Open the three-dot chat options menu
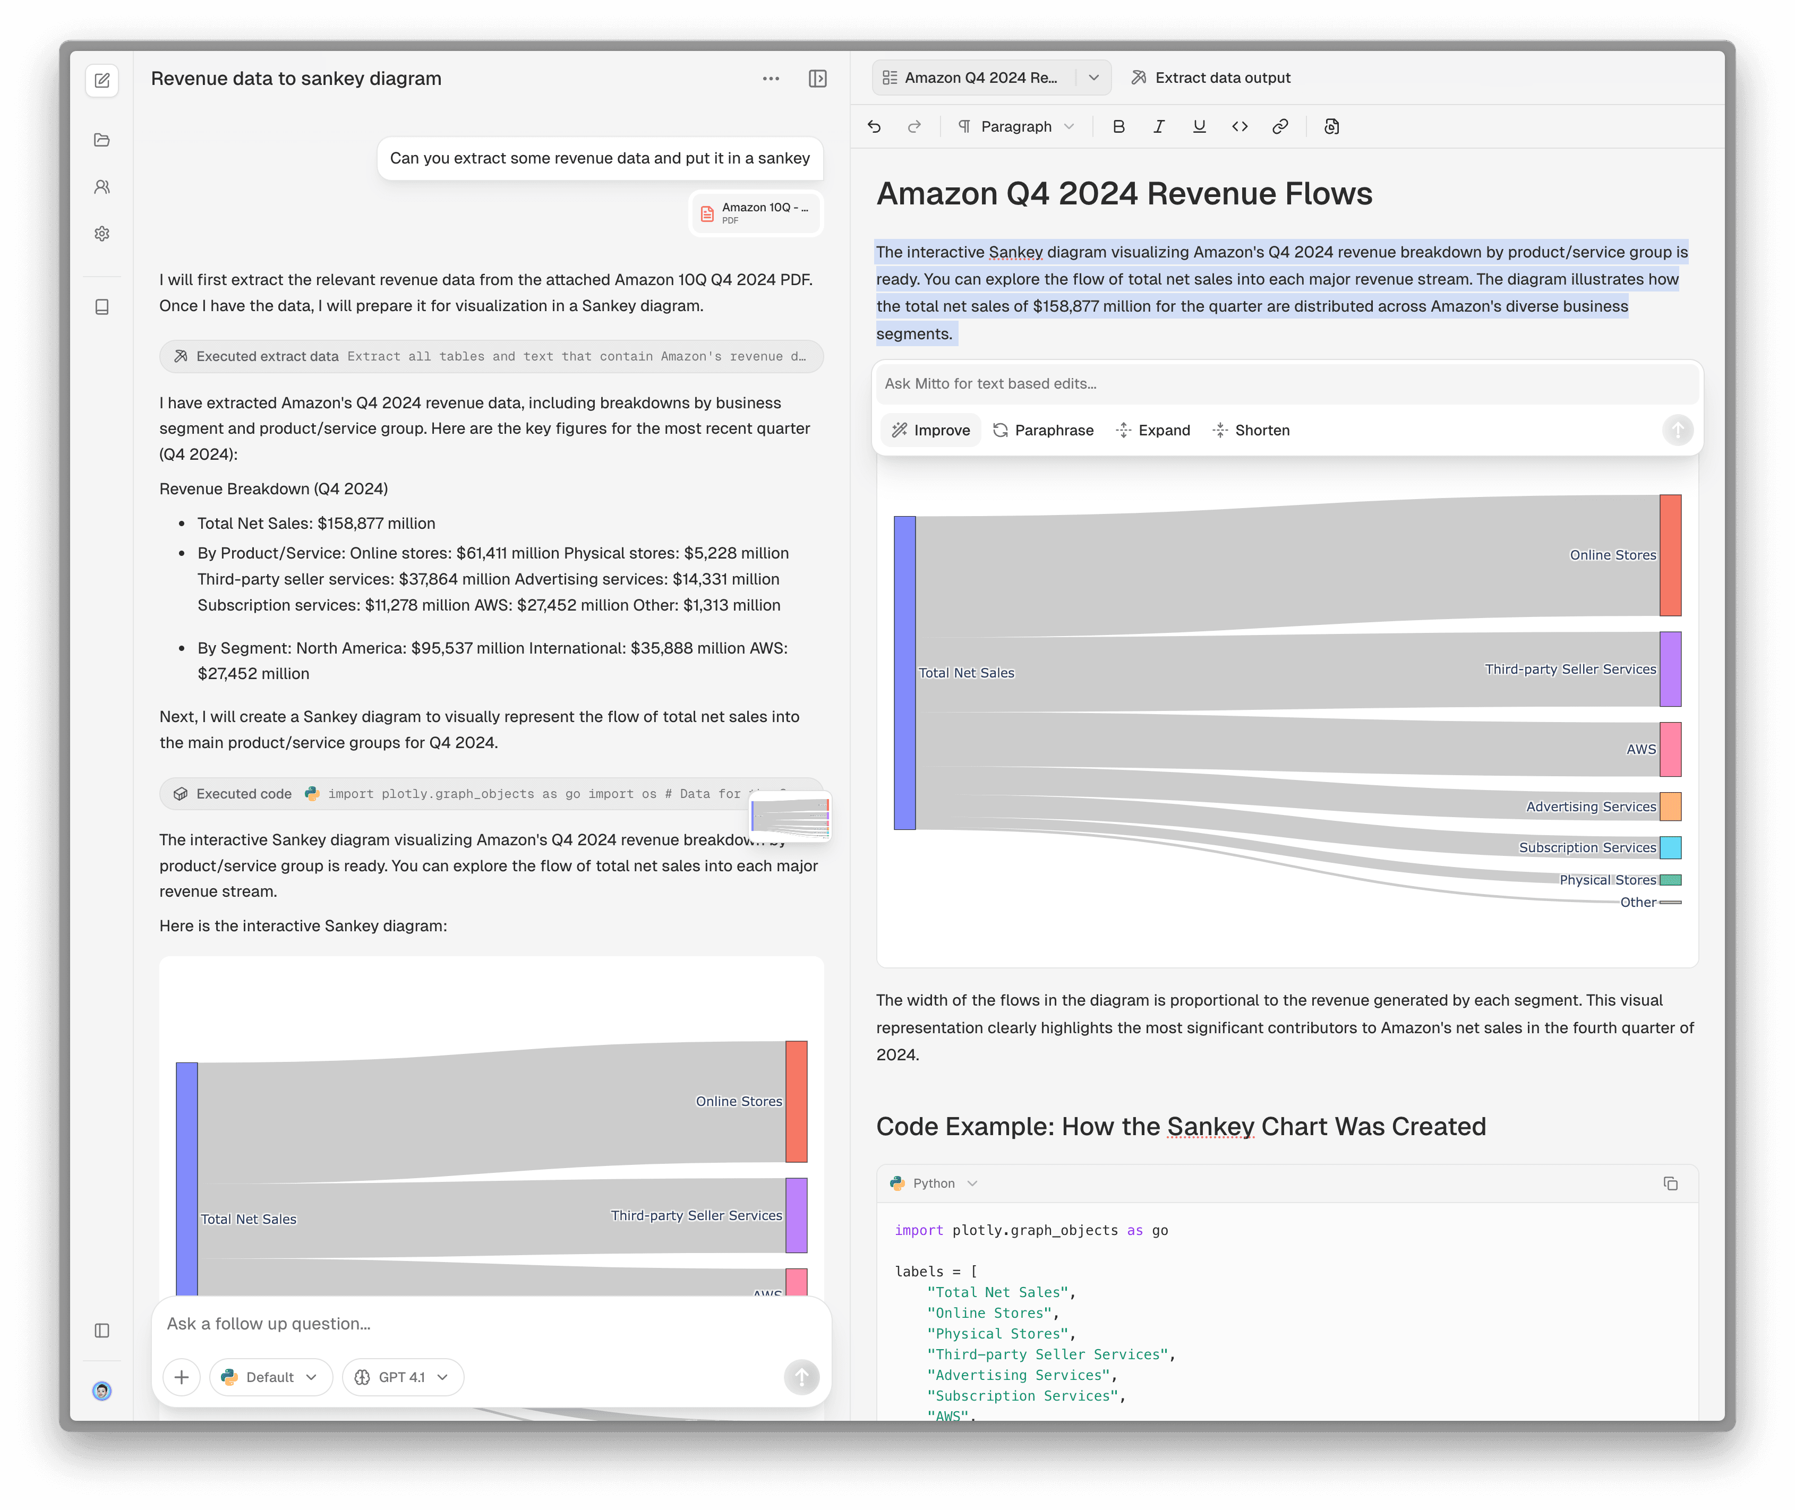 click(x=771, y=79)
